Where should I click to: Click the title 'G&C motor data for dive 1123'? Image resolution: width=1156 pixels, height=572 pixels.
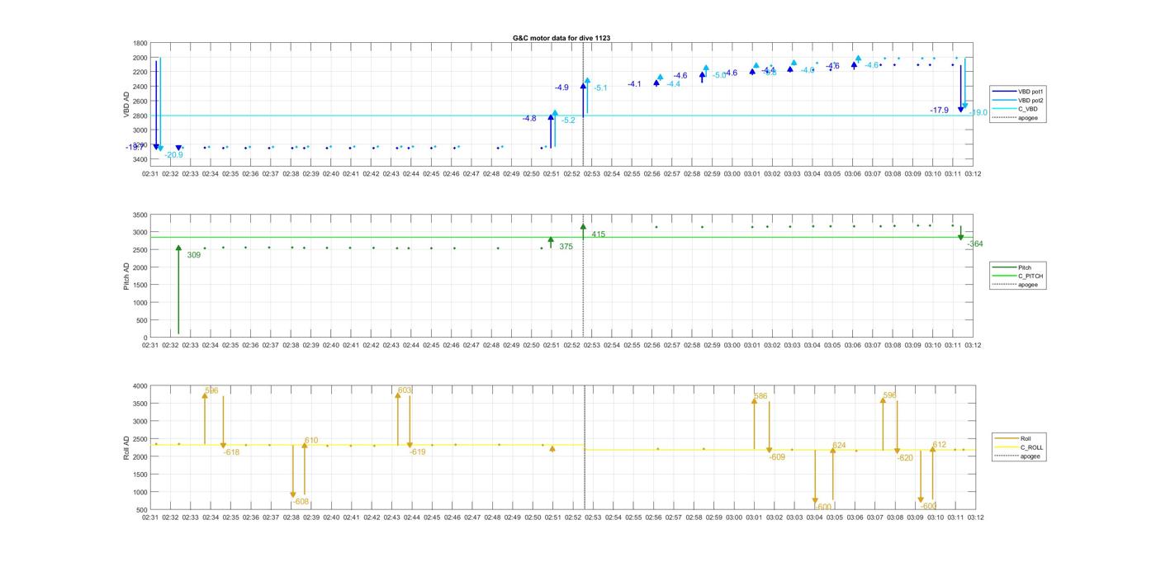tap(561, 38)
